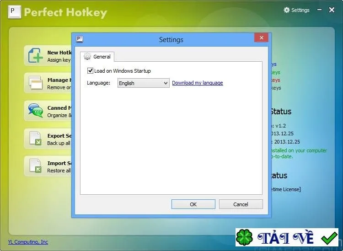Click the Settings dialog title bar icon
Image resolution: width=343 pixels, height=251 pixels.
click(80, 39)
